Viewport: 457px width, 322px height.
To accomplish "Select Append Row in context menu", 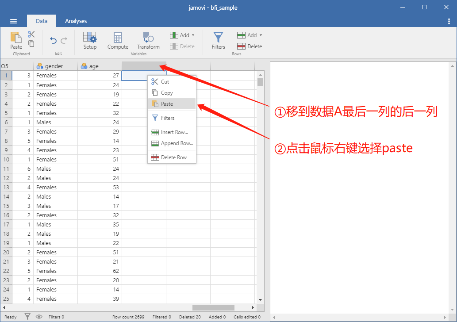I will pos(172,143).
